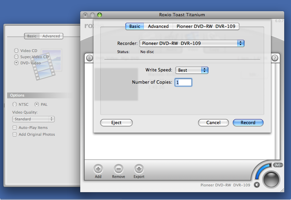Click the Eject button
This screenshot has width=291, height=200.
[116, 122]
